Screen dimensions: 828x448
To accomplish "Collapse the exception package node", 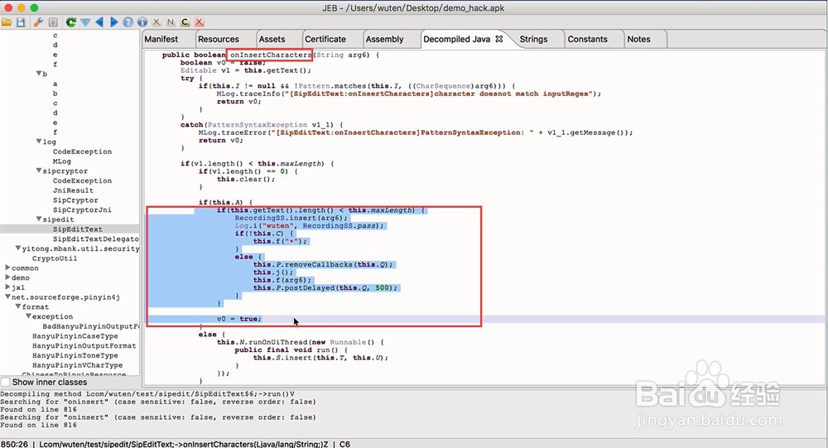I will click(28, 316).
